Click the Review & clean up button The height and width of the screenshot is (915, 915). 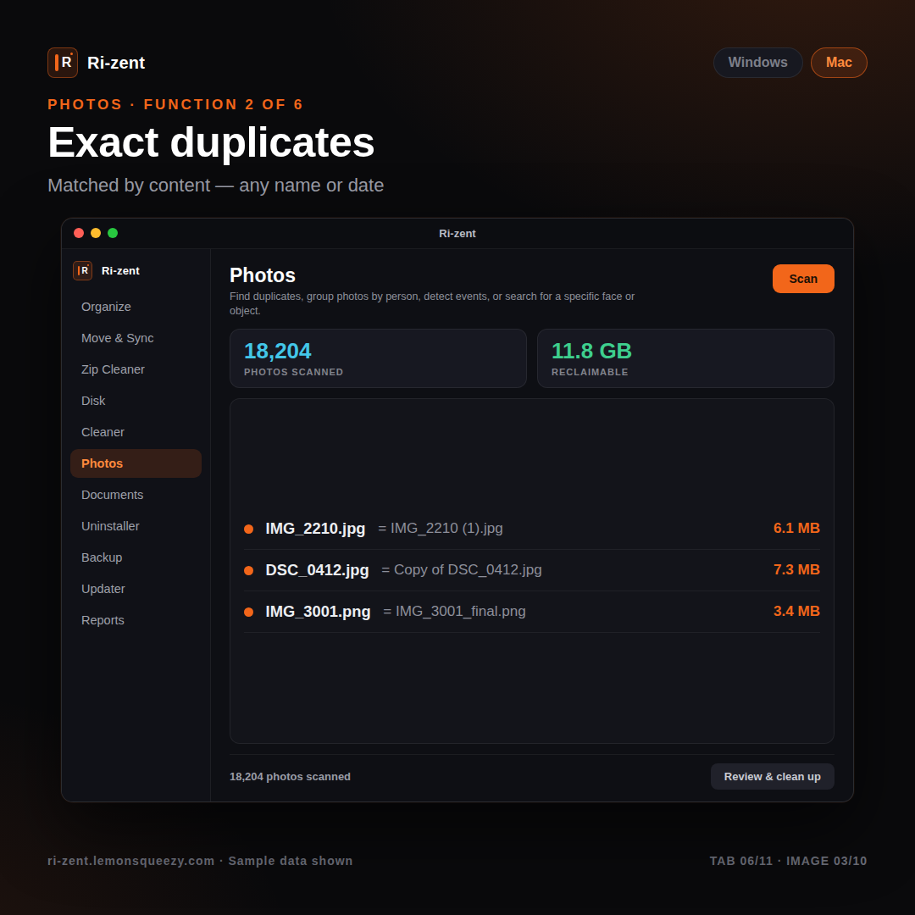[772, 777]
